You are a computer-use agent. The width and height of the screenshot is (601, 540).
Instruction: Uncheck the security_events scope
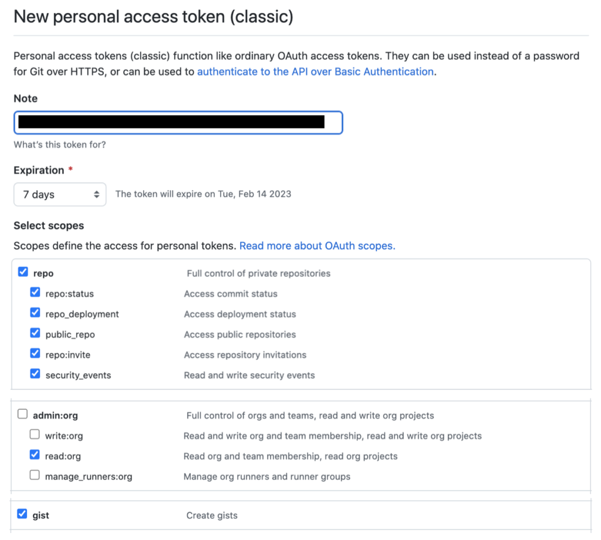click(35, 374)
